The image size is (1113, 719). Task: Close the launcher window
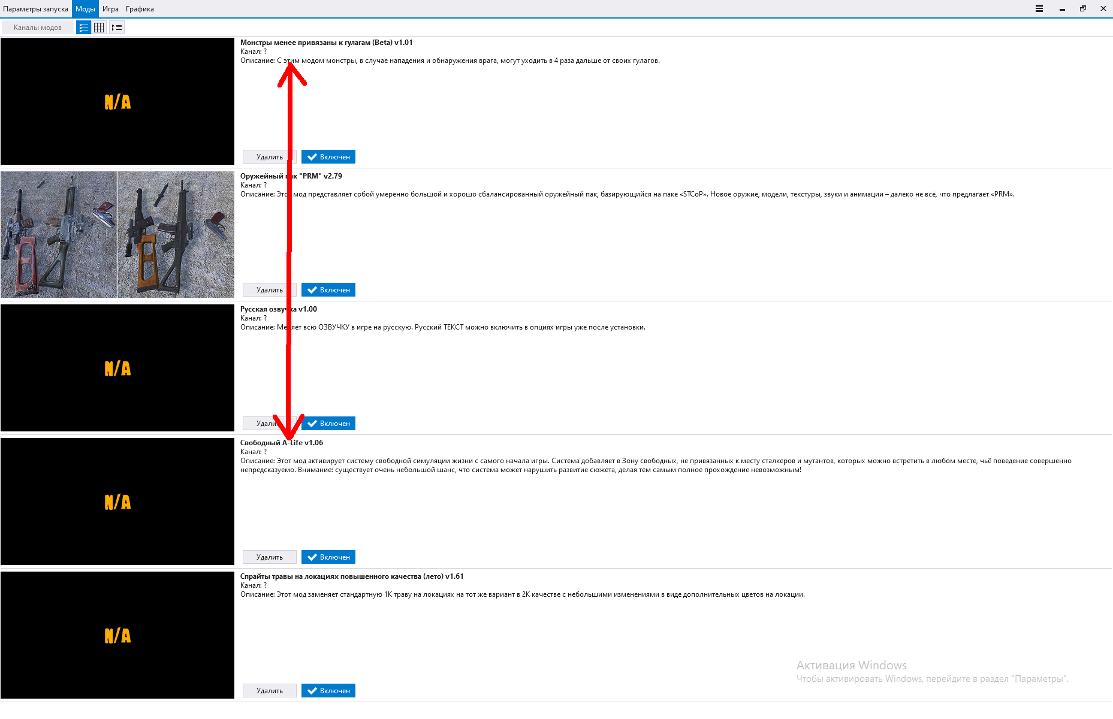tap(1103, 8)
